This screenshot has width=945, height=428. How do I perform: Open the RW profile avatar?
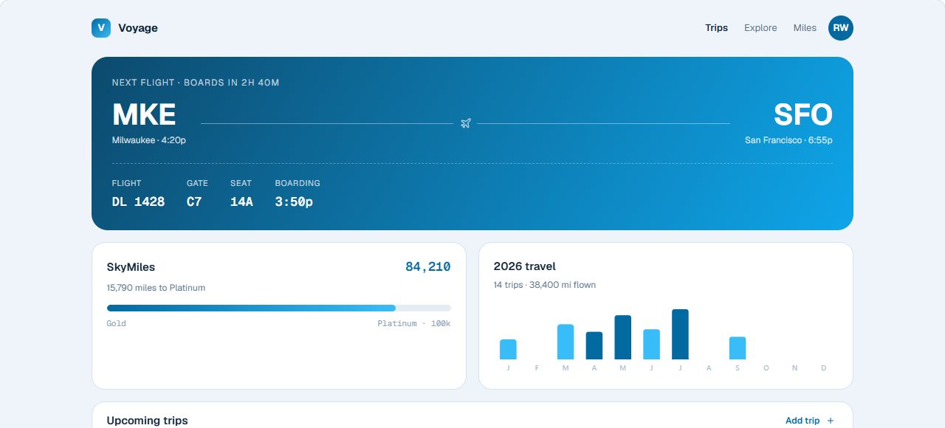(x=841, y=28)
